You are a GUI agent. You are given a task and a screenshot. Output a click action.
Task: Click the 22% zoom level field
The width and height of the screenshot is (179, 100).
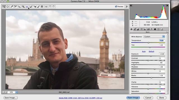(11, 92)
